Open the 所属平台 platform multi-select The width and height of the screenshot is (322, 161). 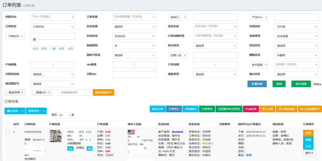(x=52, y=17)
